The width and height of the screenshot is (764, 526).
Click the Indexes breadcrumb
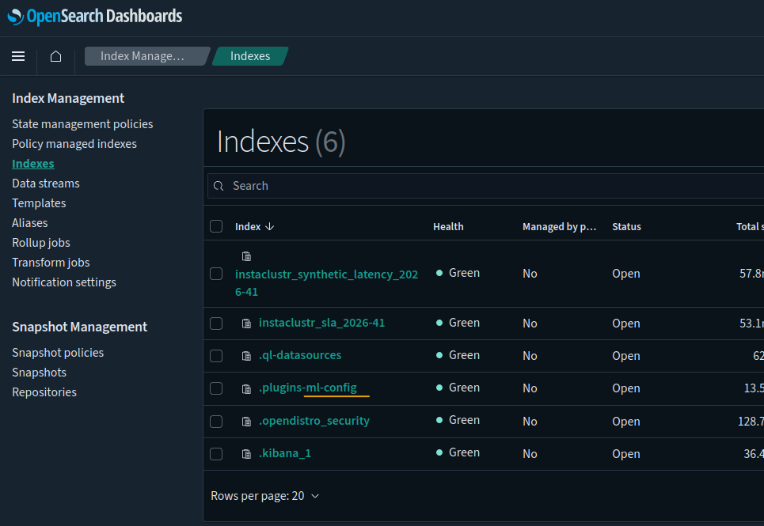(x=250, y=56)
